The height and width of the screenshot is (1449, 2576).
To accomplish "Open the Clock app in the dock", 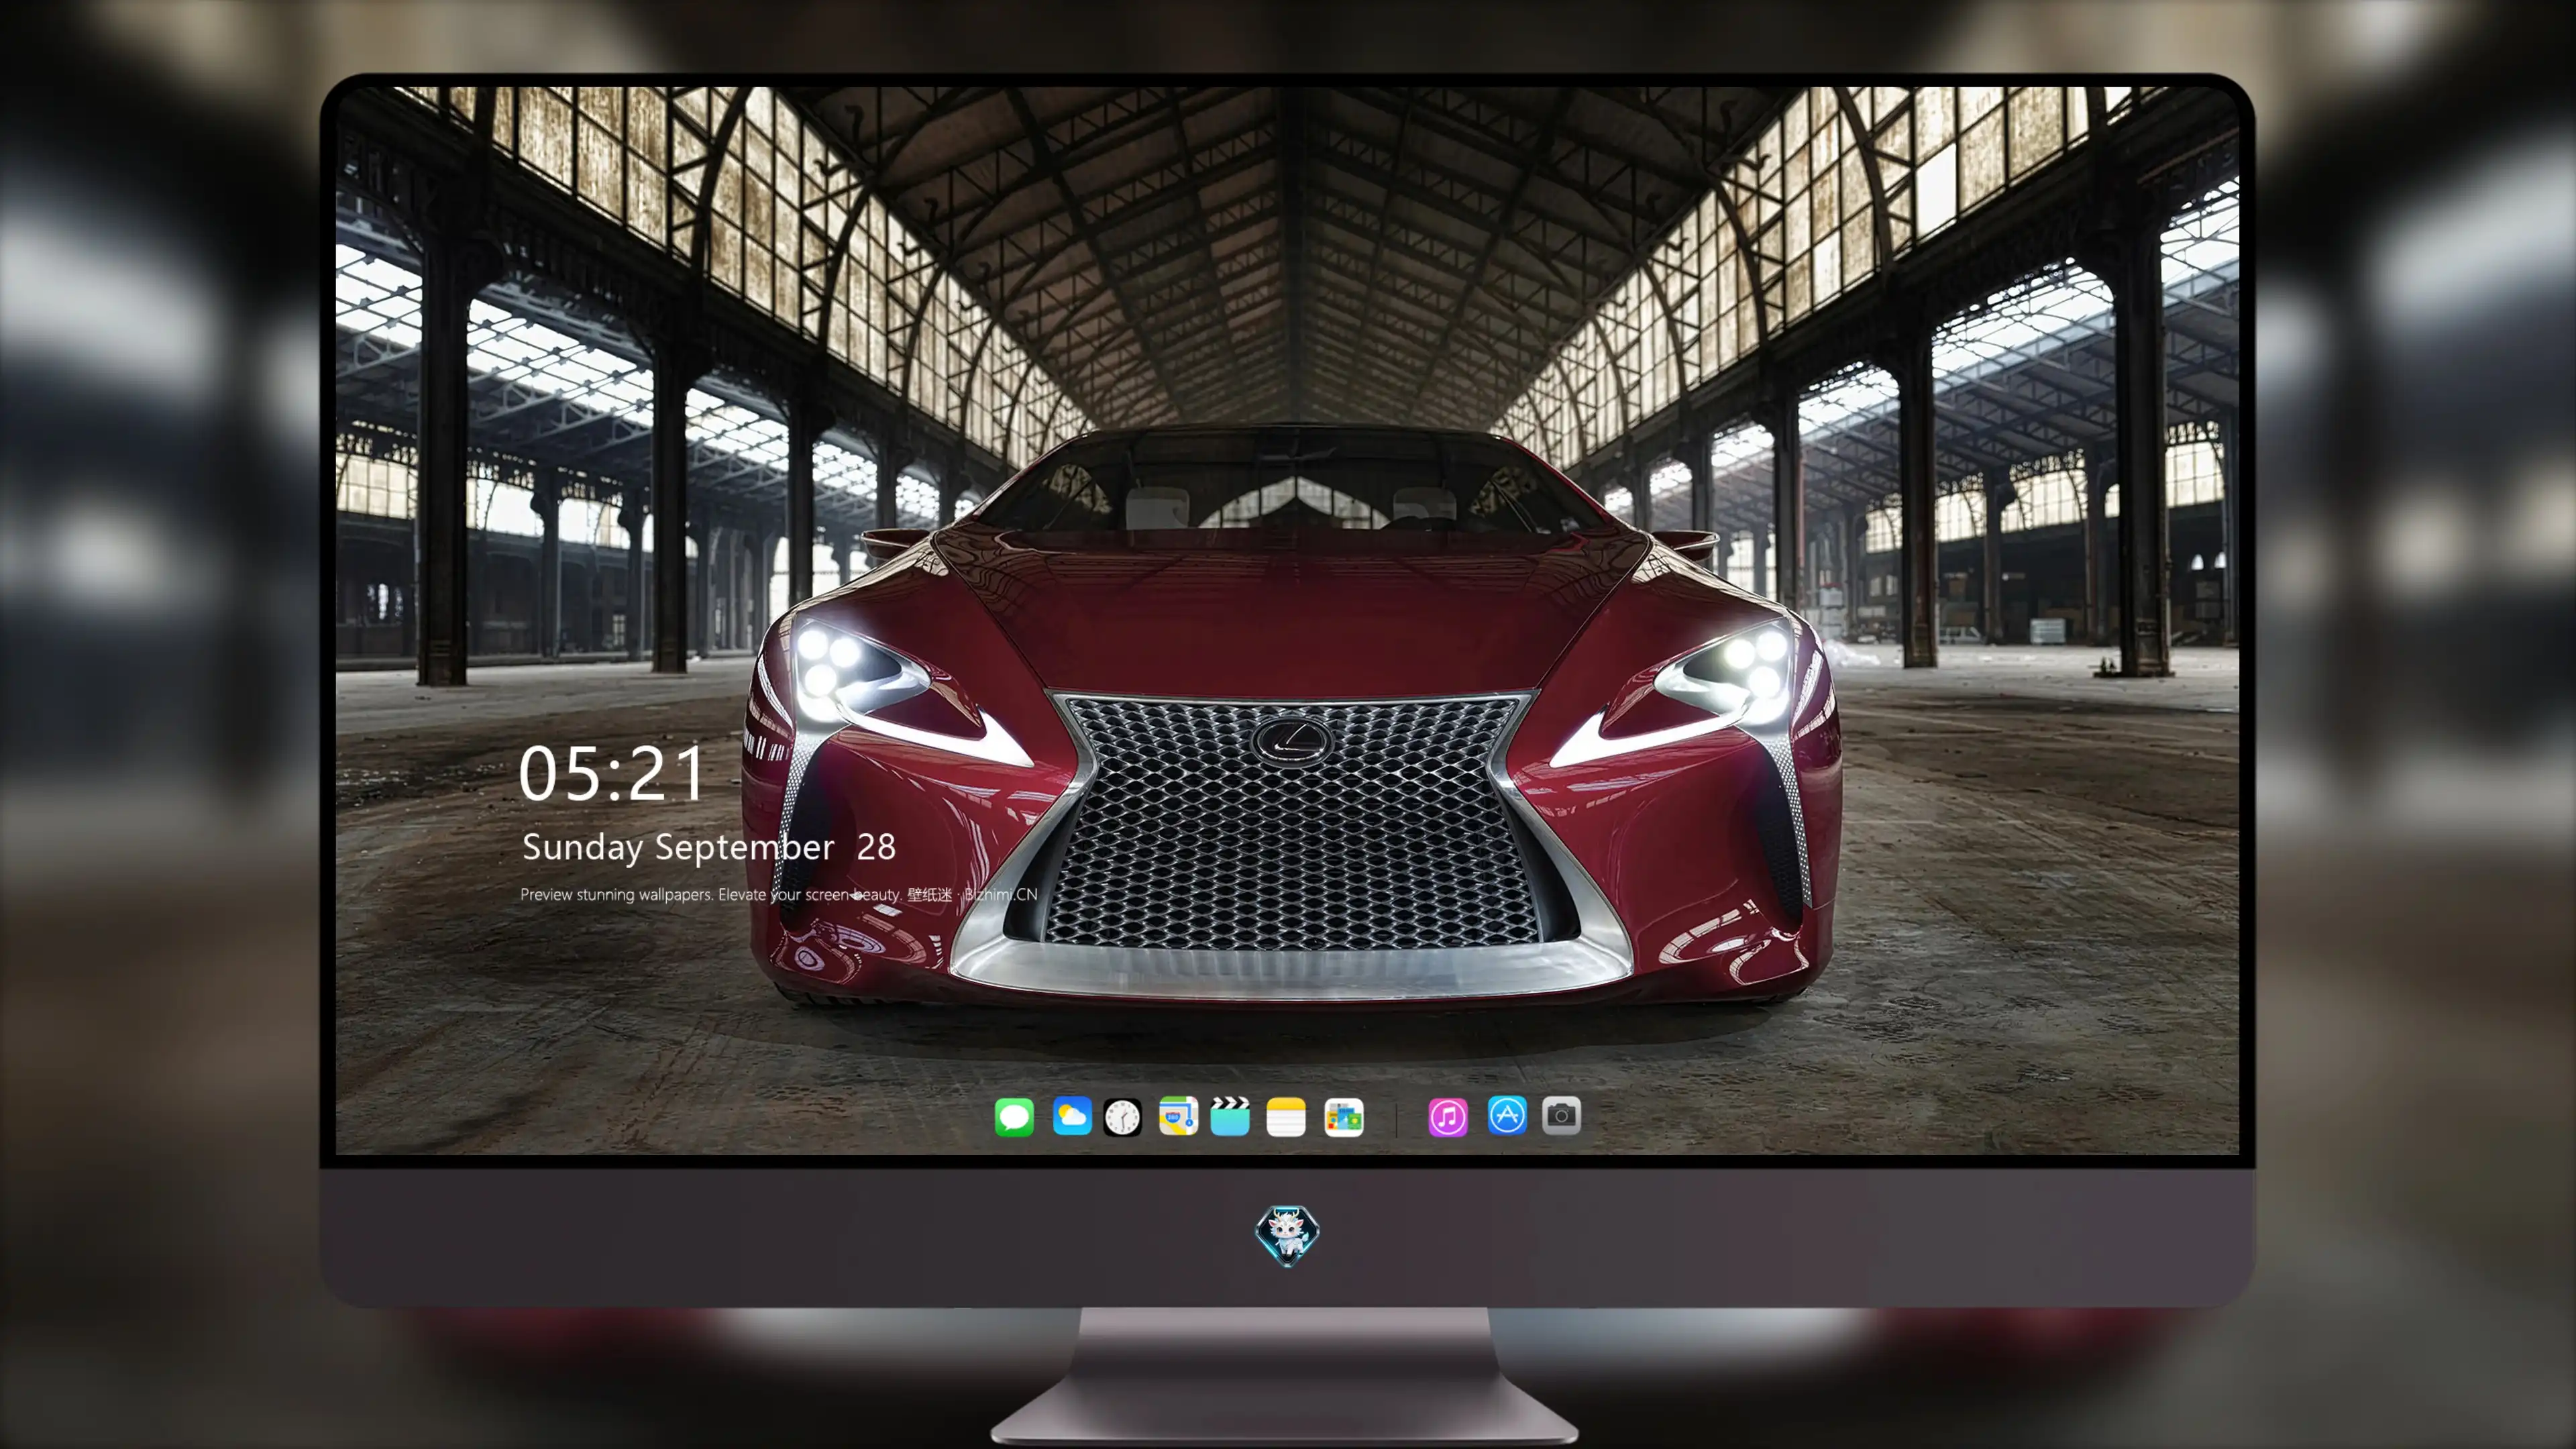I will click(x=1122, y=1116).
